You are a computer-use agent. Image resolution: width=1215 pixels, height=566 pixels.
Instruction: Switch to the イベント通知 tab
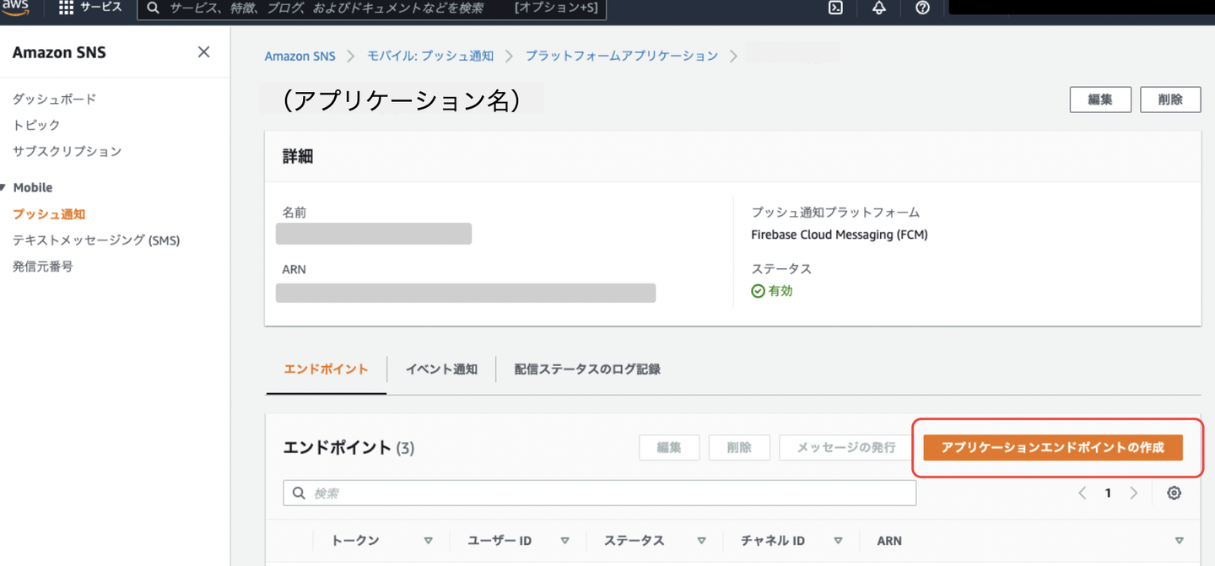point(441,369)
